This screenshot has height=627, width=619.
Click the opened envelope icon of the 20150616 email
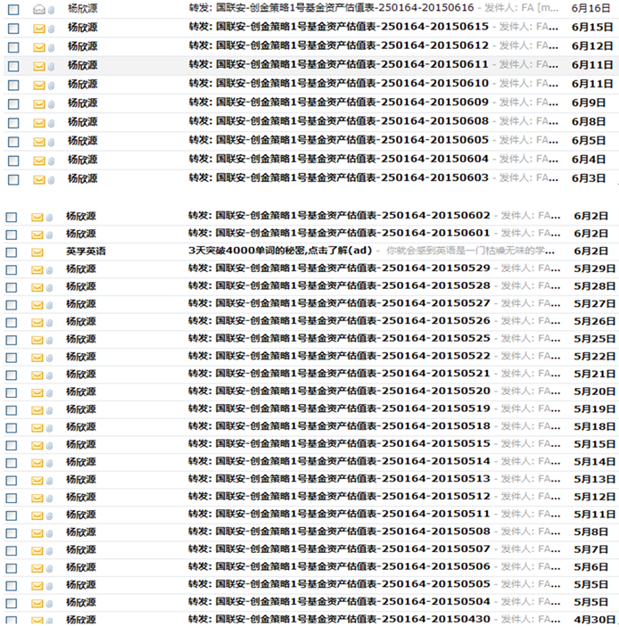click(x=38, y=8)
